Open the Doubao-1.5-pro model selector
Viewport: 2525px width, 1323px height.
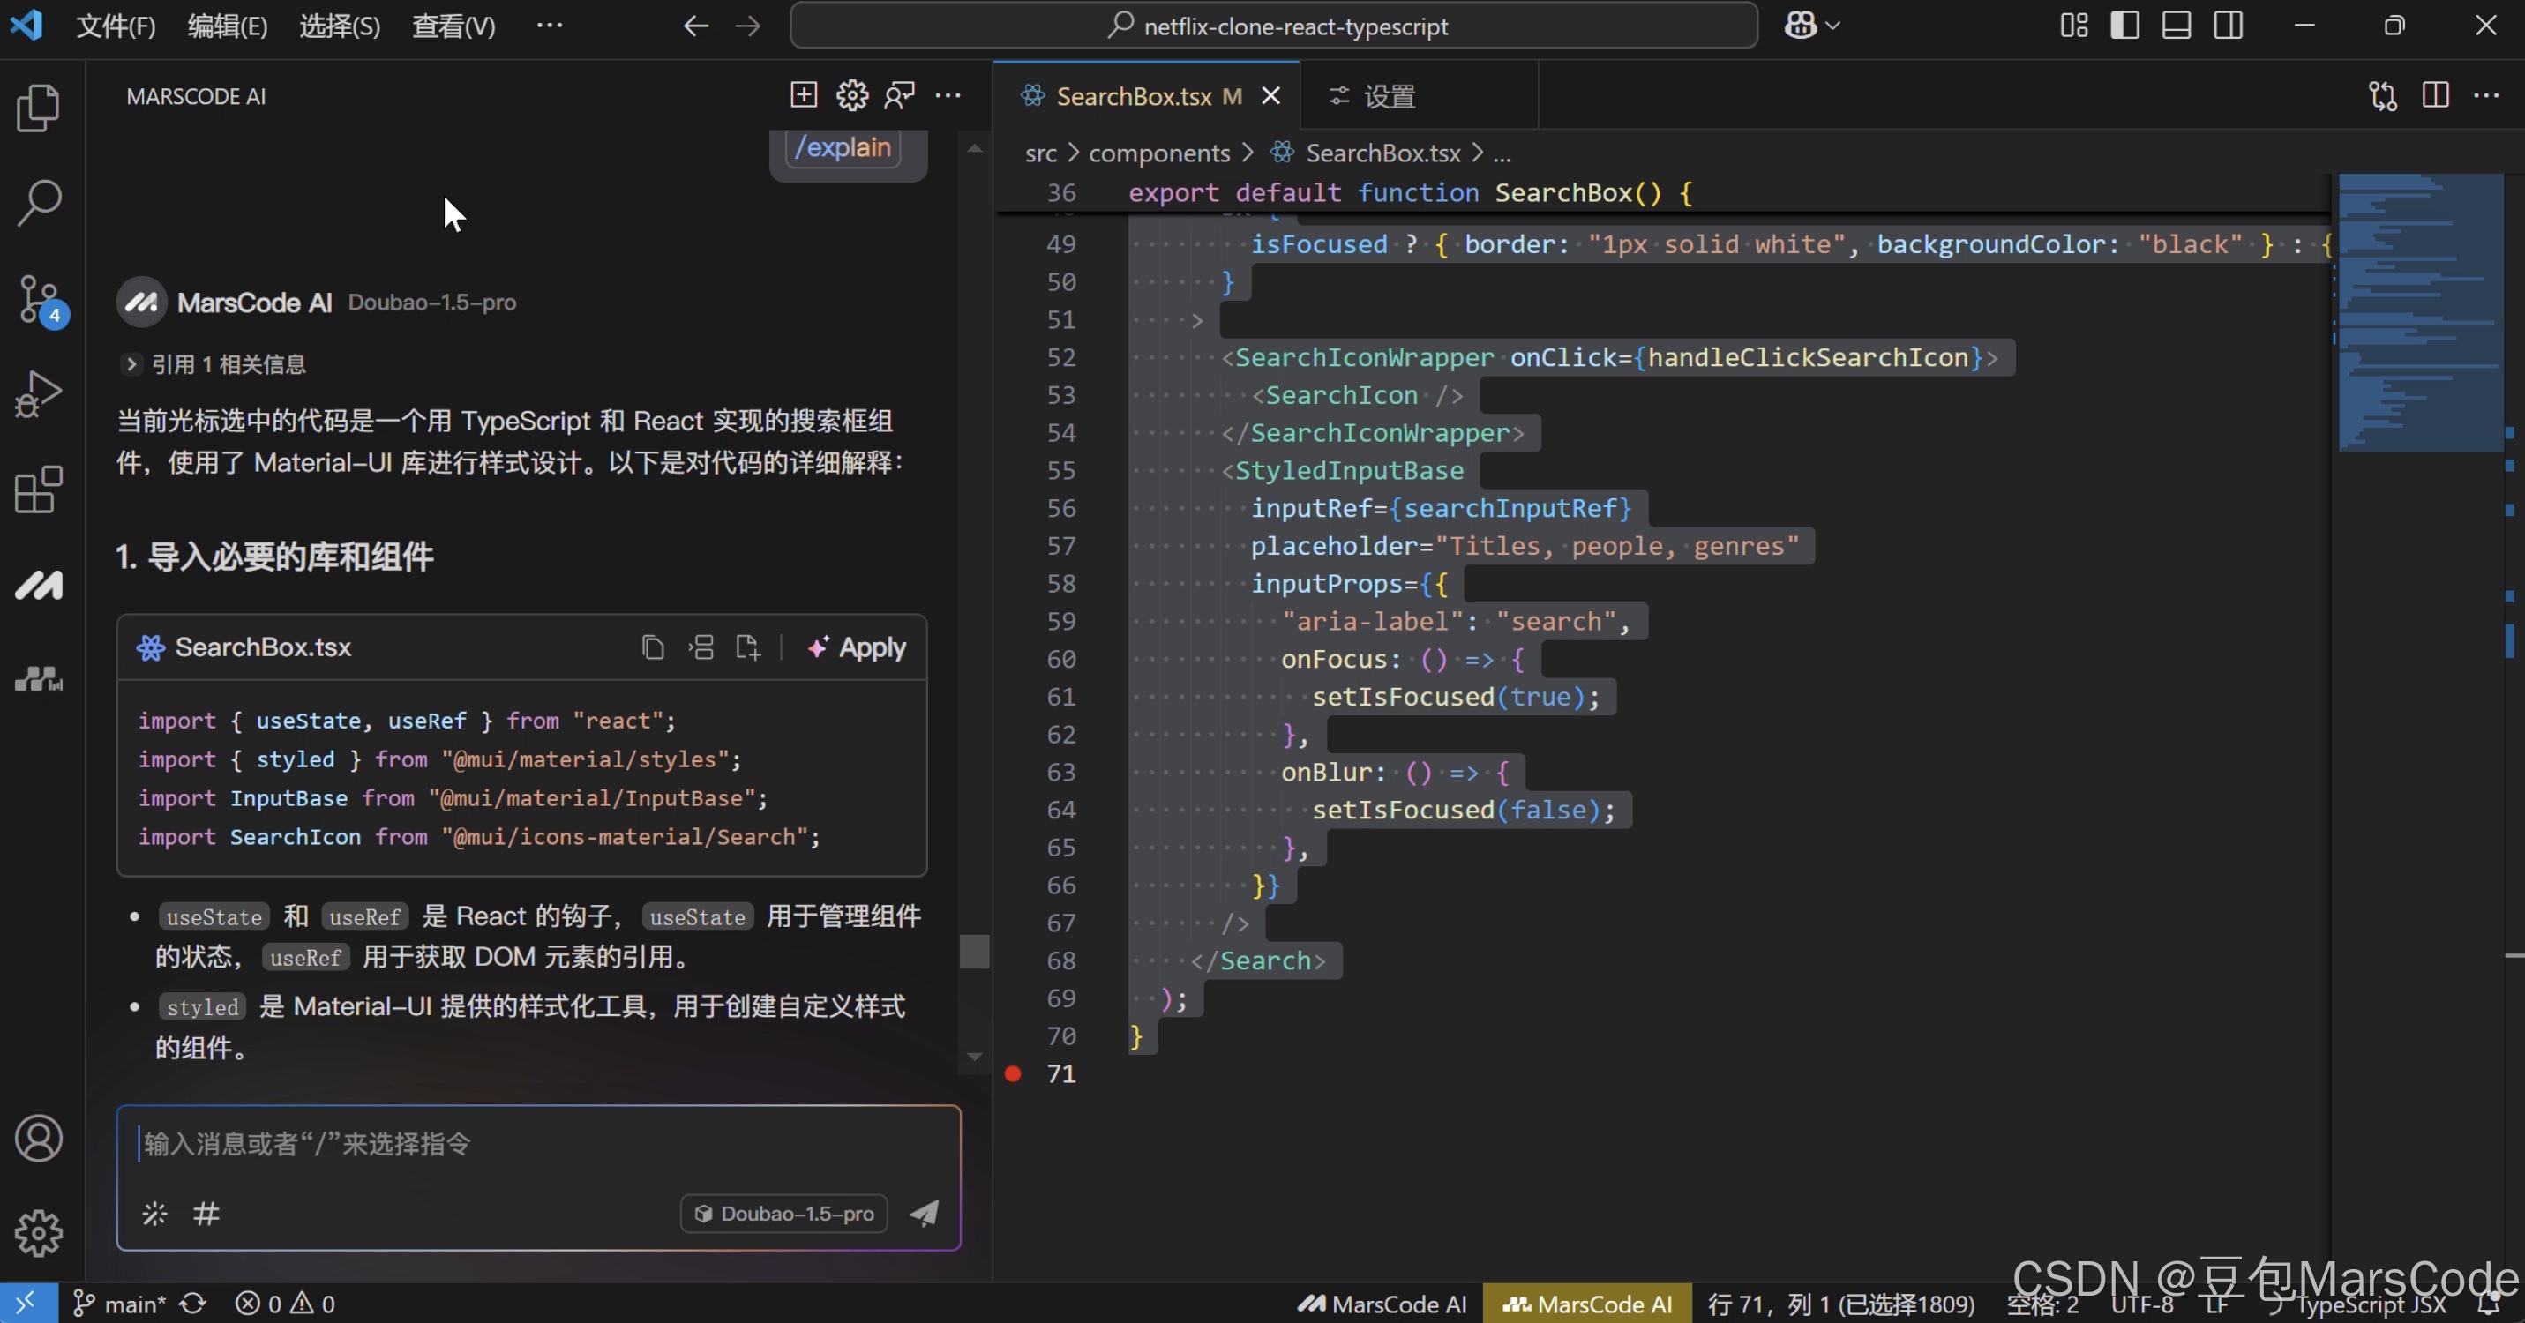pyautogui.click(x=784, y=1214)
